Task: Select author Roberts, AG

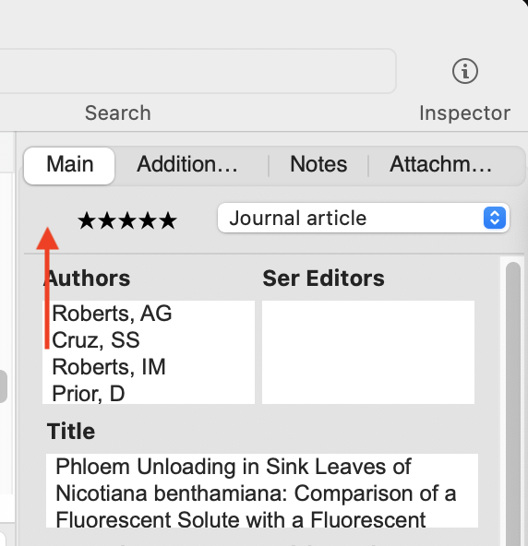Action: 112,314
